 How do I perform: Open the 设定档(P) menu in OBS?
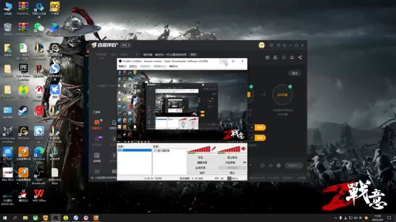145,66
